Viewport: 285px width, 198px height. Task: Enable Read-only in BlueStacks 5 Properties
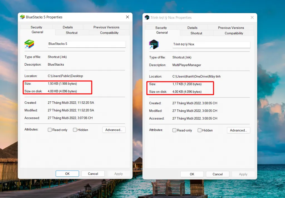50,130
